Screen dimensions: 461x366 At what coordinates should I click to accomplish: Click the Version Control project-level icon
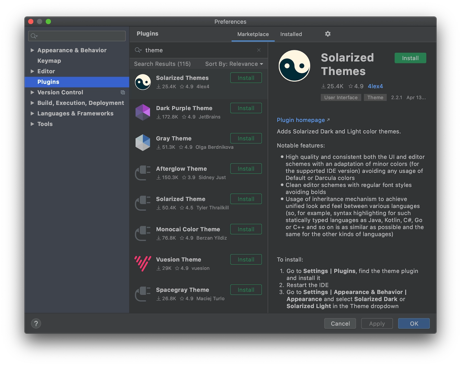pyautogui.click(x=123, y=92)
